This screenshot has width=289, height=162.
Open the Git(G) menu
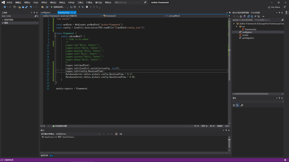36,3
